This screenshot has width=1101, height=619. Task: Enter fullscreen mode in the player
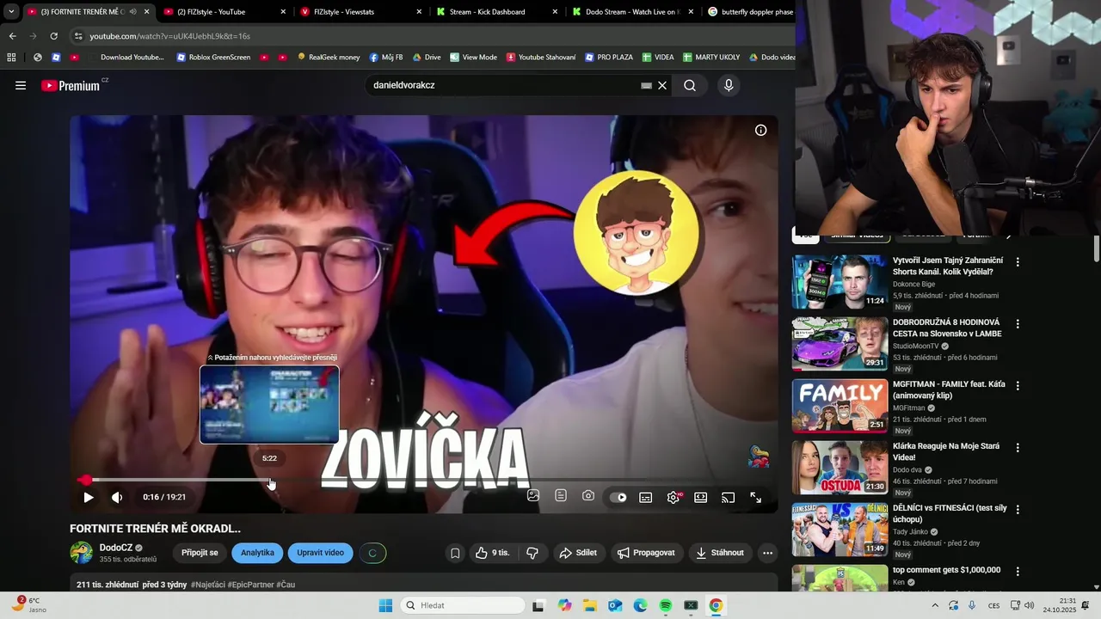[756, 497]
